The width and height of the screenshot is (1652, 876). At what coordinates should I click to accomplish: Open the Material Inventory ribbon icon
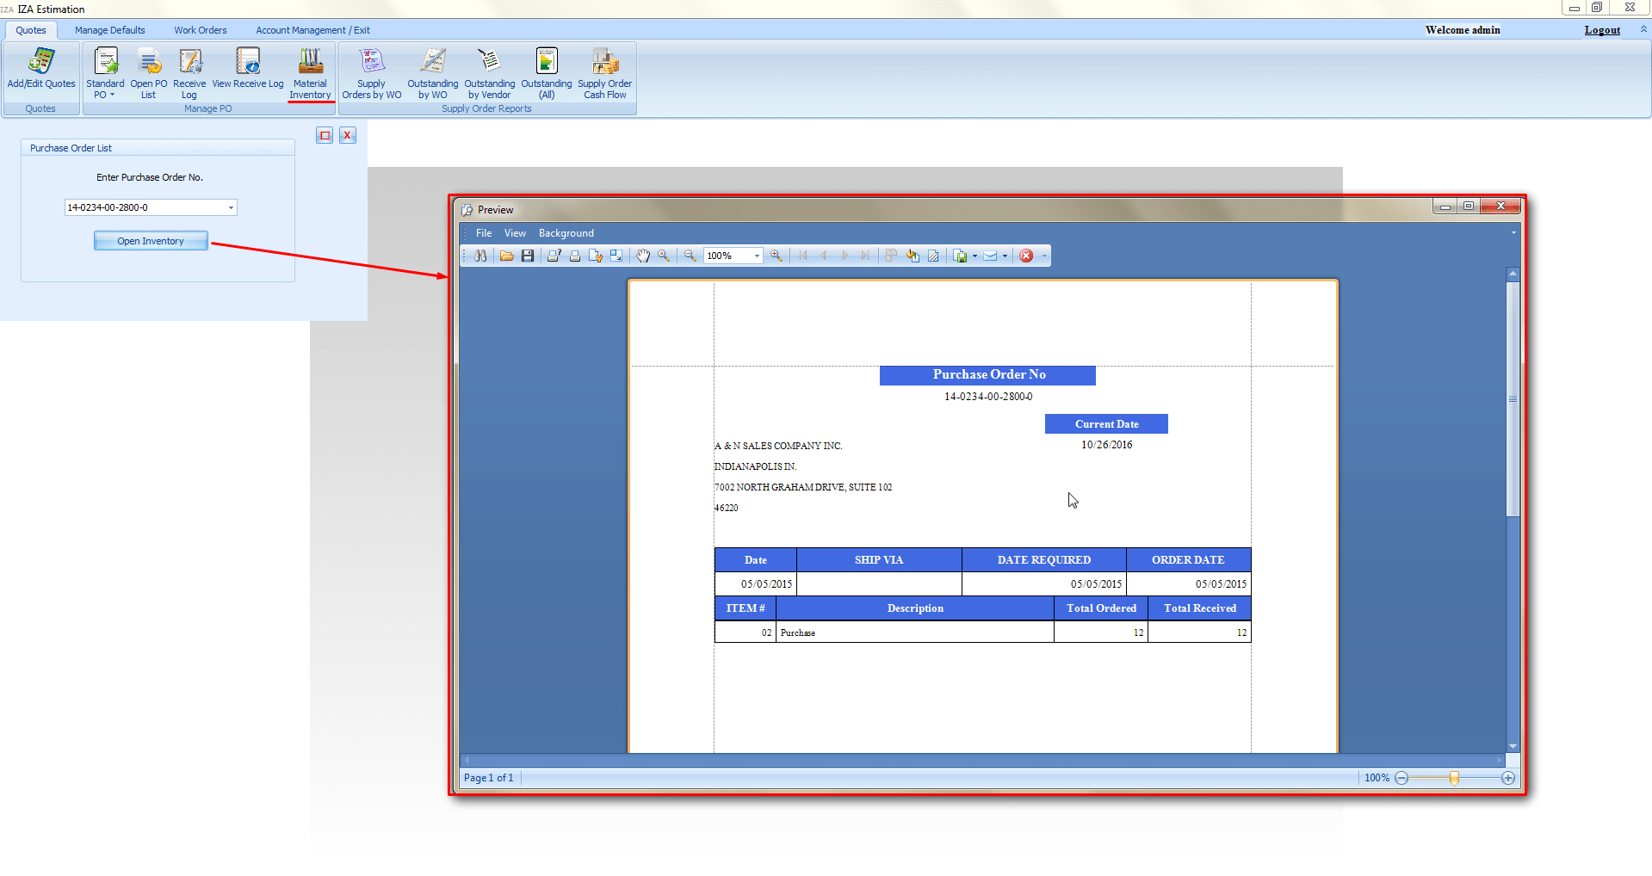310,73
